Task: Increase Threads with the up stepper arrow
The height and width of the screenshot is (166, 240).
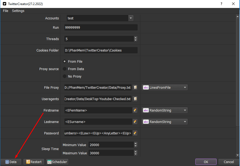Action: click(136, 37)
